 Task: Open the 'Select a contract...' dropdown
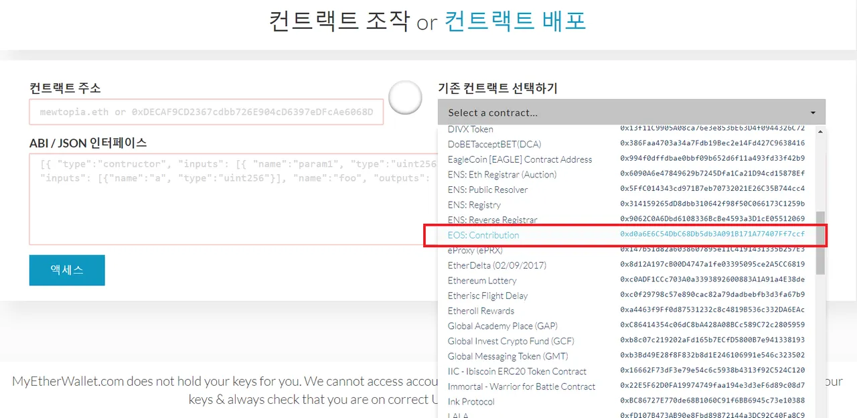(x=631, y=112)
